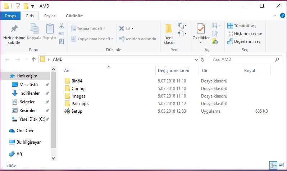287x171 pixels.
Task: Select the Packages folder
Action: point(77,104)
